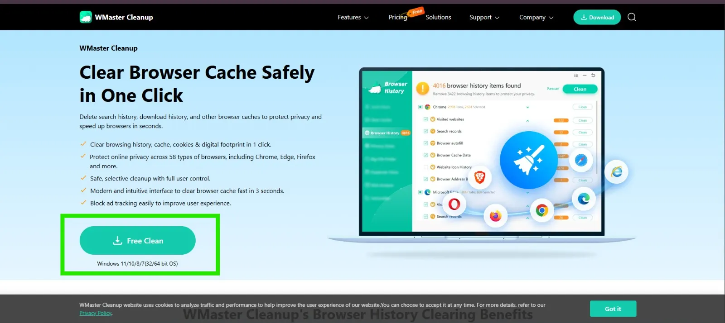Select Browser History in the app sidebar

click(387, 133)
